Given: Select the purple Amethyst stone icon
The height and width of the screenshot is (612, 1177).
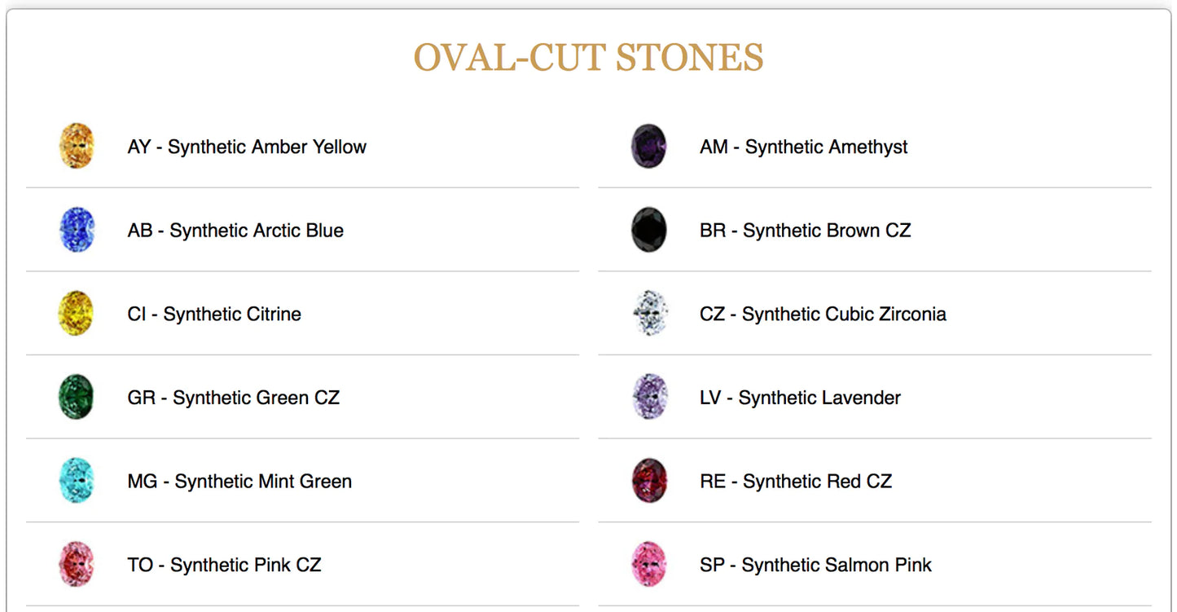Looking at the screenshot, I should click(x=649, y=147).
